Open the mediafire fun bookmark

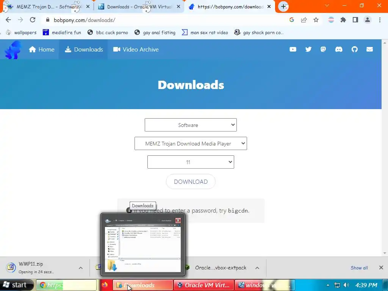click(62, 33)
